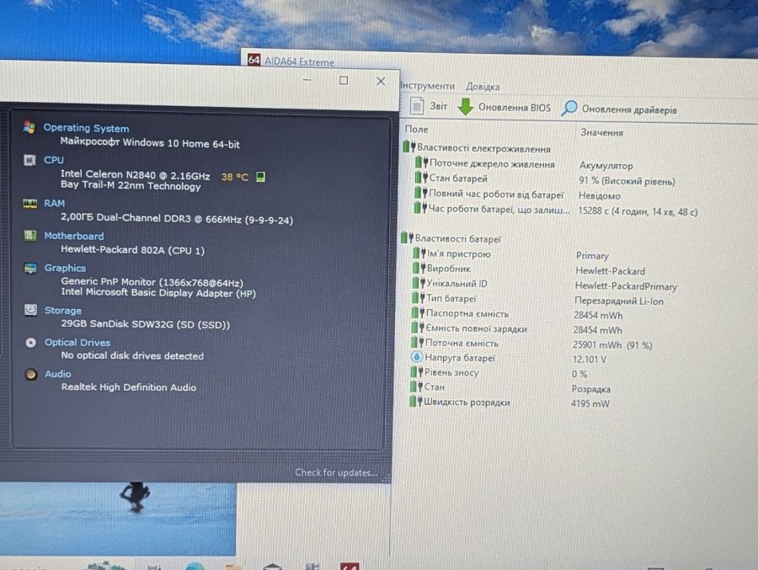This screenshot has width=758, height=570.
Task: Click the green CPU temperature indicator square
Action: [x=260, y=177]
